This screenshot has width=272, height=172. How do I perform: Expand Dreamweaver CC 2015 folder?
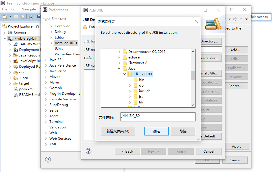pos(119,52)
